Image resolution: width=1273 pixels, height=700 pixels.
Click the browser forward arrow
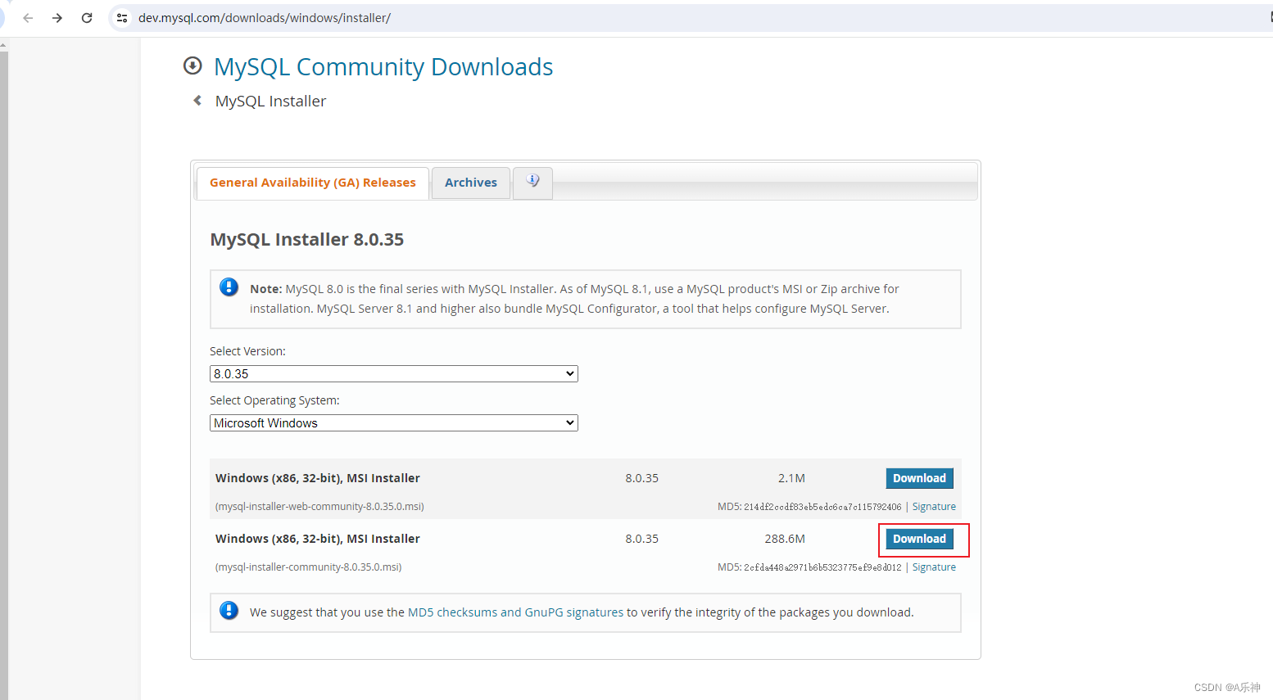point(57,18)
